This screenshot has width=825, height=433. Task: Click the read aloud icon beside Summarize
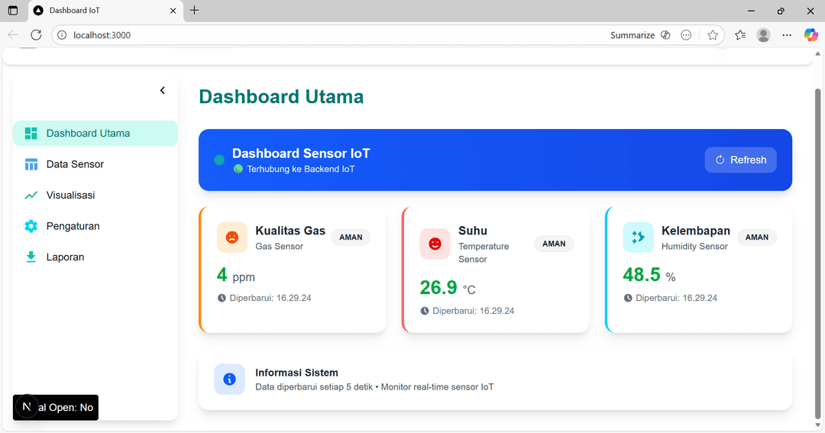tap(665, 35)
